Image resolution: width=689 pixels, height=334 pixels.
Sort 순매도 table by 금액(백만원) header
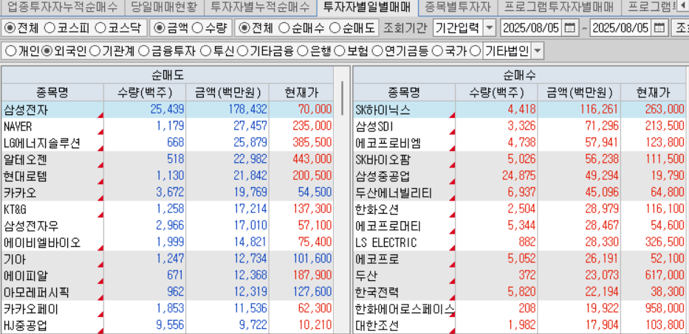point(227,93)
